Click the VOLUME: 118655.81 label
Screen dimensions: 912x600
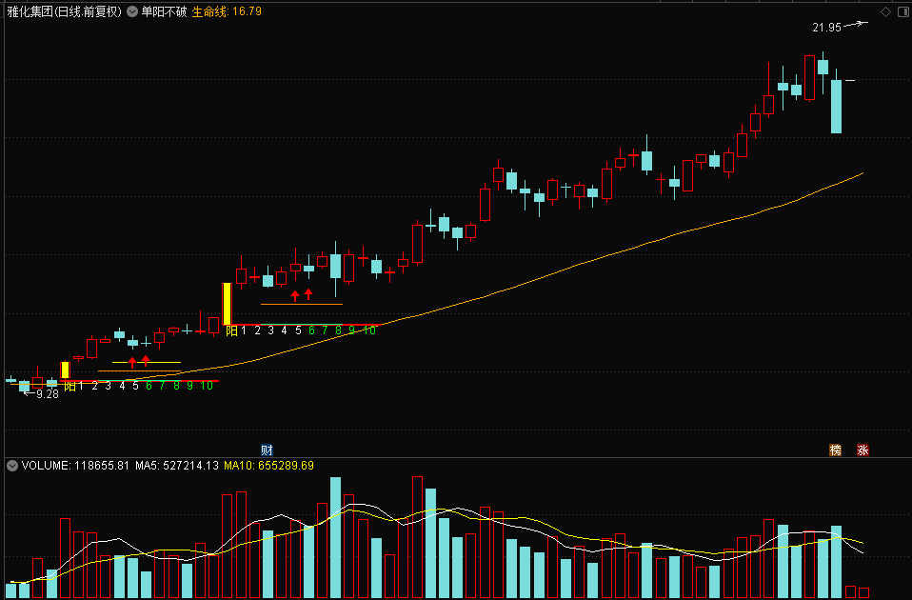point(75,466)
